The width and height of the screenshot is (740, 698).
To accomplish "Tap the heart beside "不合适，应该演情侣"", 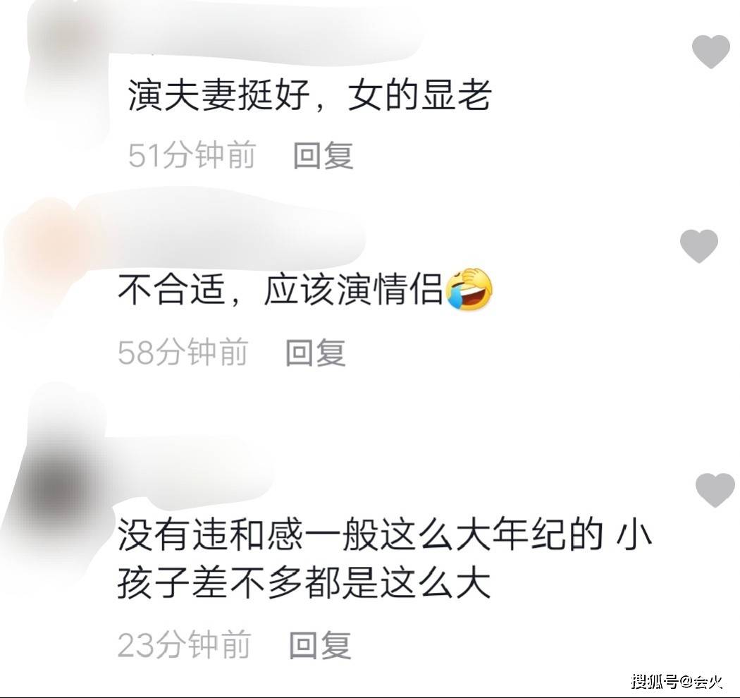I will point(699,246).
